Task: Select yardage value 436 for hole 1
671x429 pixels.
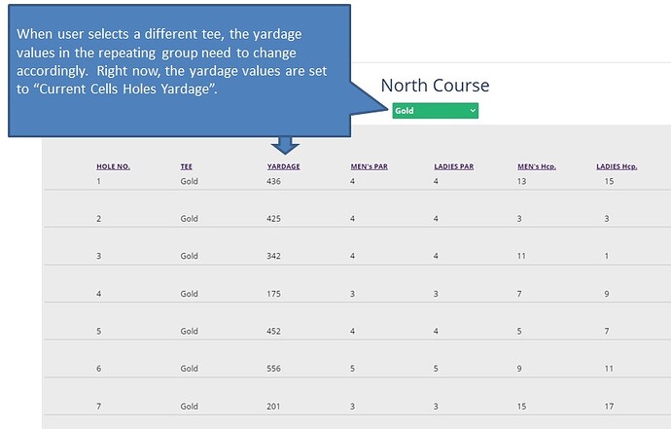Action: coord(273,181)
